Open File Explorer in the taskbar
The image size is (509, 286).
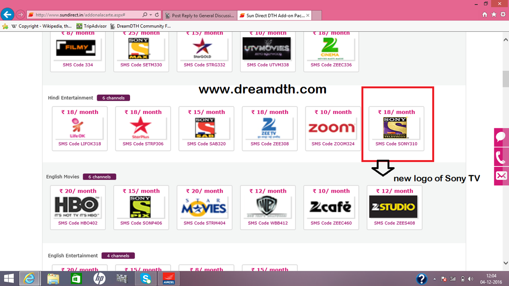(53, 278)
